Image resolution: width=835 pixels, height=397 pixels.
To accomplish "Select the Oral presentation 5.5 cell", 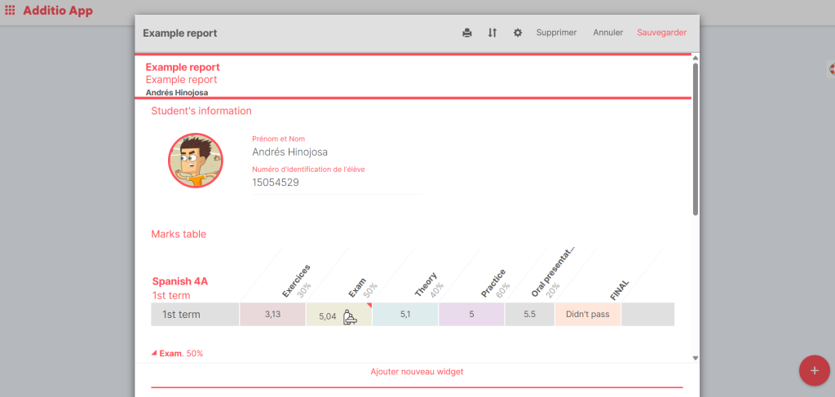I will pyautogui.click(x=529, y=314).
